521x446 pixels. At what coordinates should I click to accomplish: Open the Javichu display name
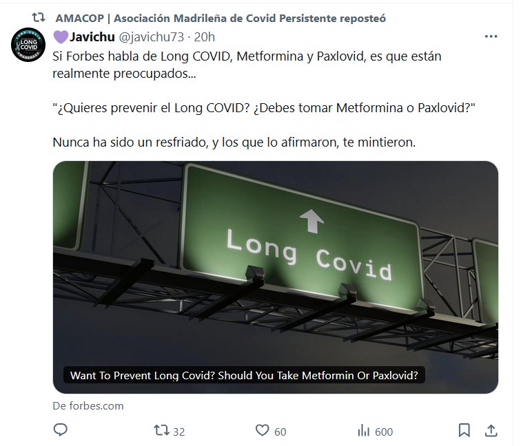pyautogui.click(x=92, y=37)
